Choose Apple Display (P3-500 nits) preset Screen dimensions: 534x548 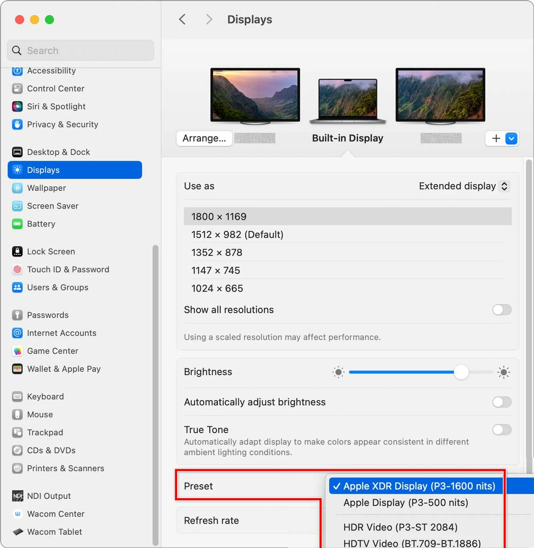point(405,503)
